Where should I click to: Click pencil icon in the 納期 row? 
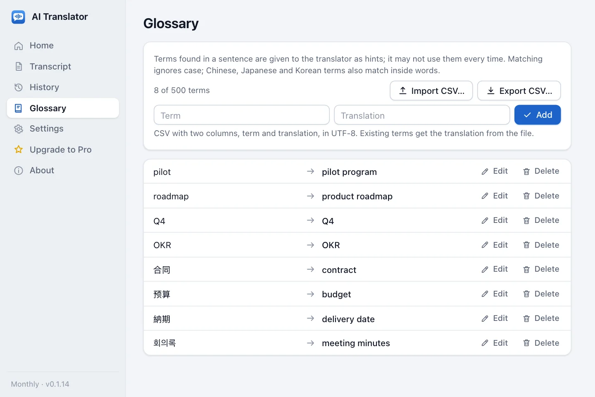(485, 319)
